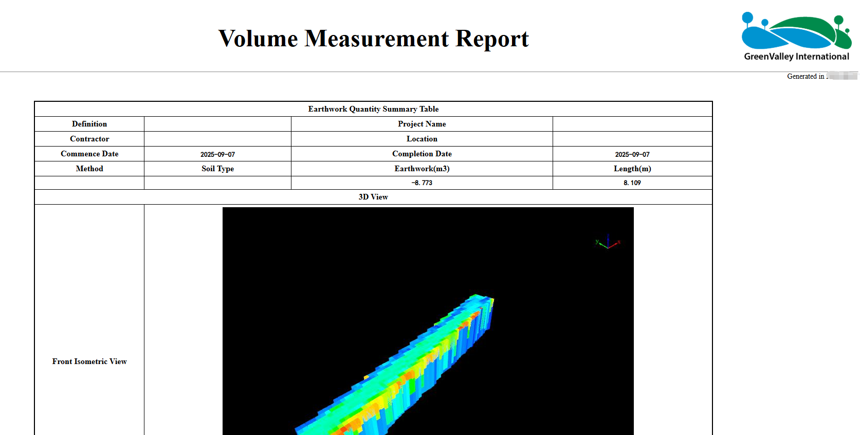The height and width of the screenshot is (435, 860).
Task: Click the empty Project Name value cell
Action: (x=632, y=124)
